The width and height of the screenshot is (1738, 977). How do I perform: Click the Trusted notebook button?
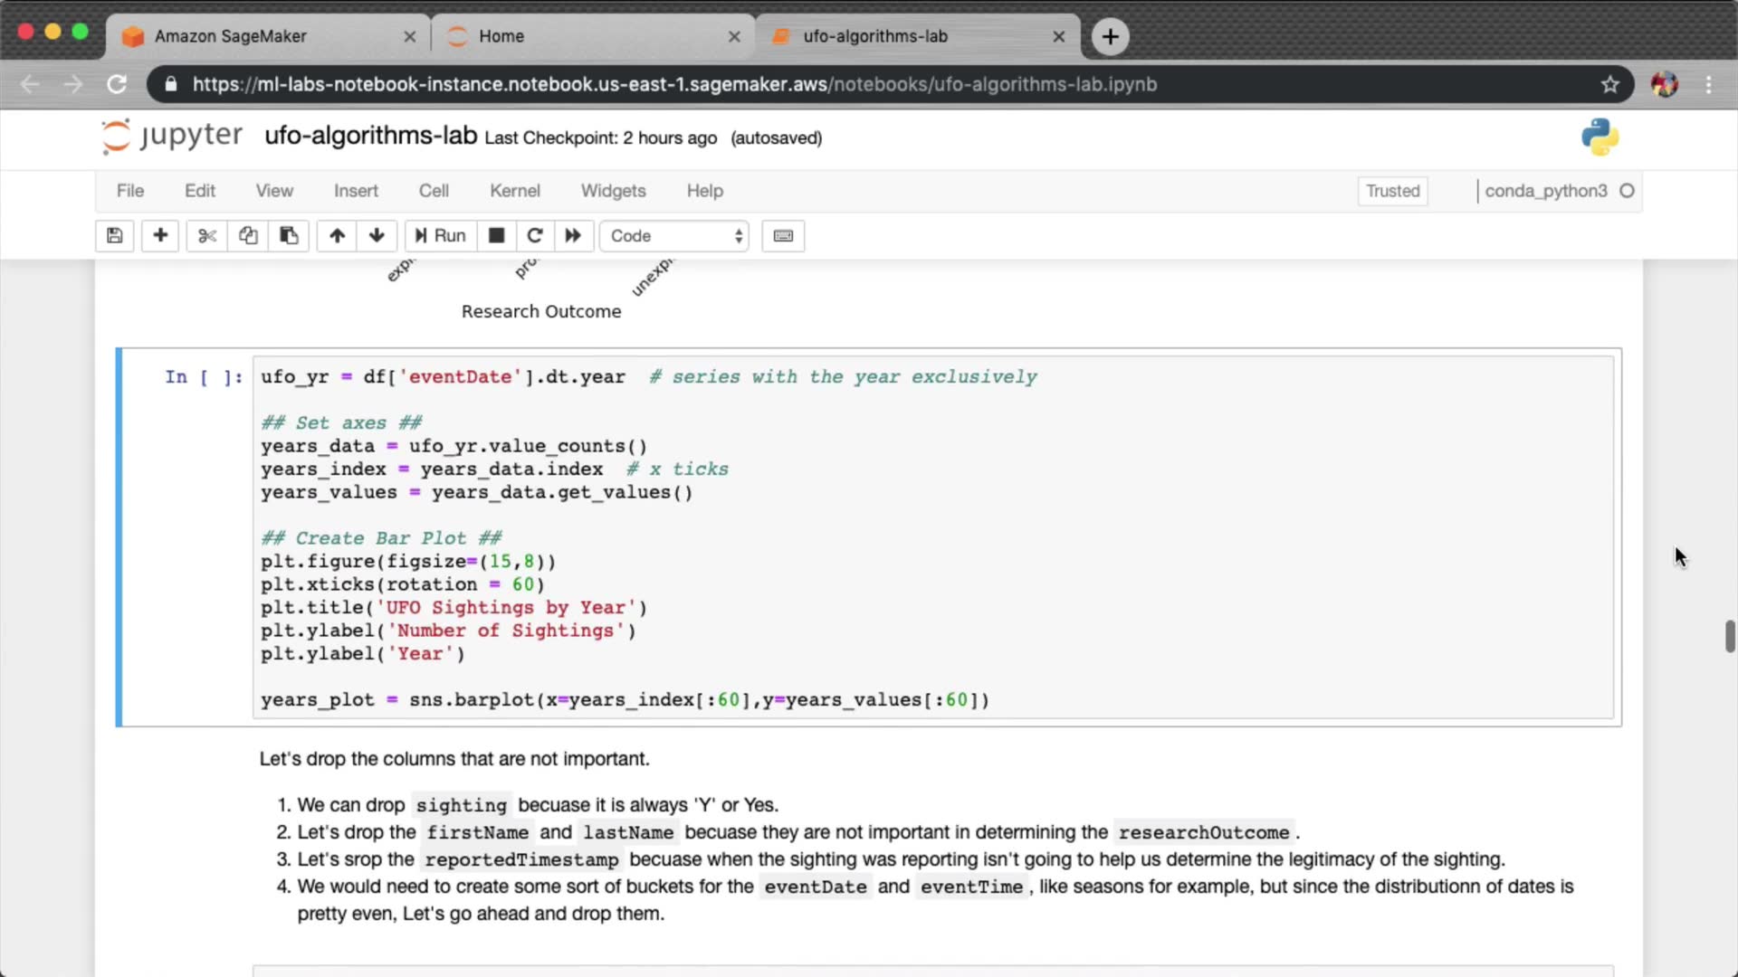1392,191
